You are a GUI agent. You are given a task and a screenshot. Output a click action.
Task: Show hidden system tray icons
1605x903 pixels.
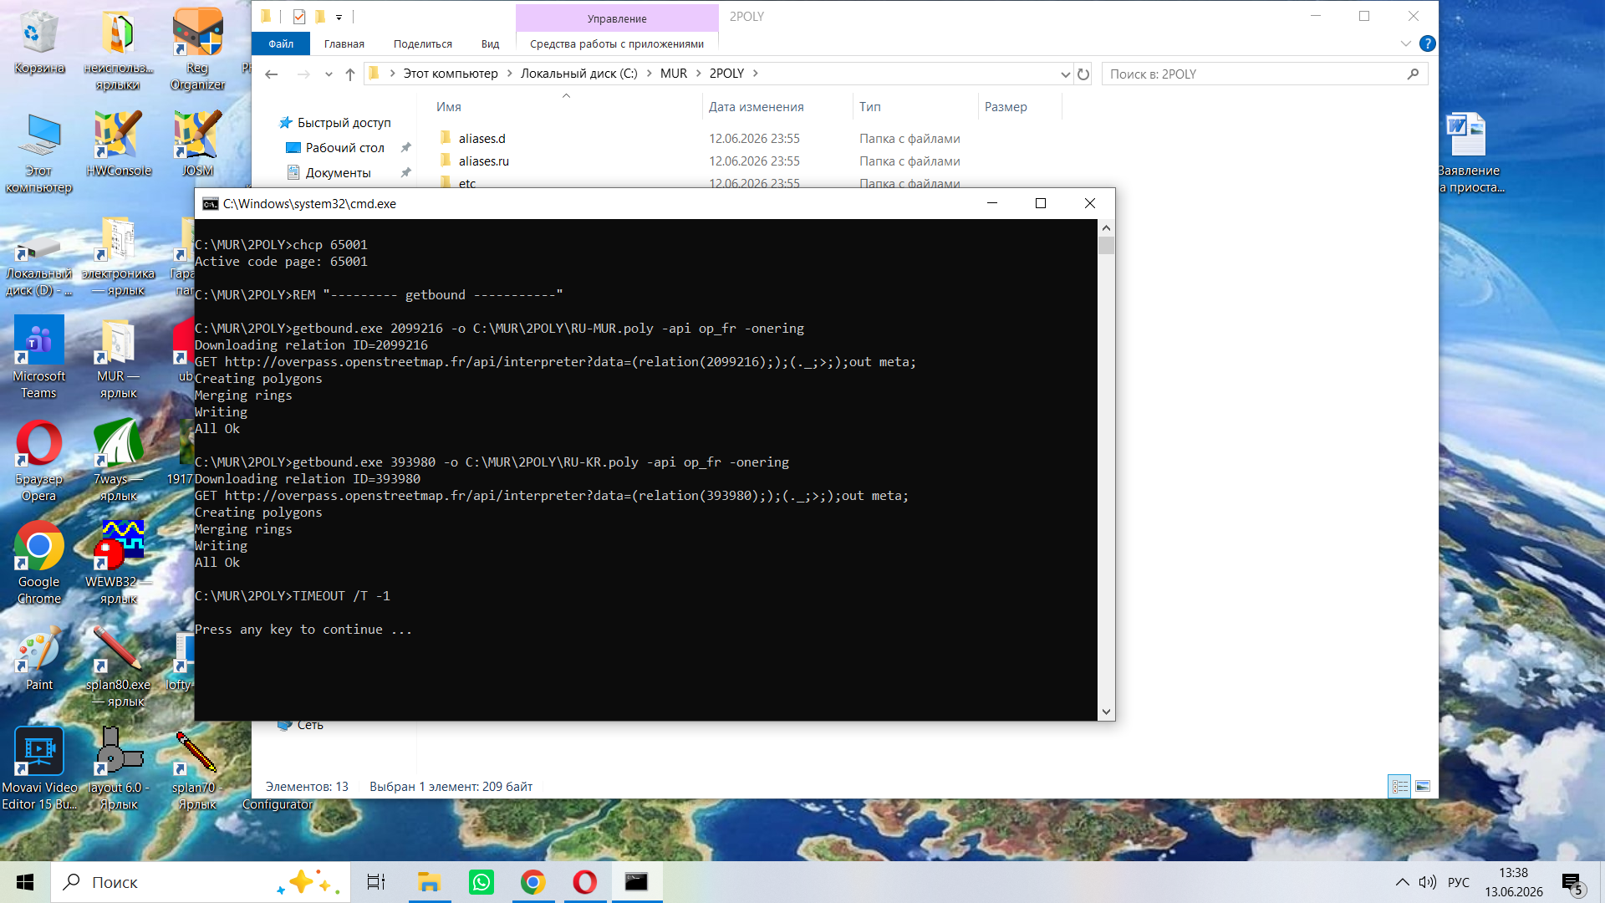click(x=1403, y=882)
